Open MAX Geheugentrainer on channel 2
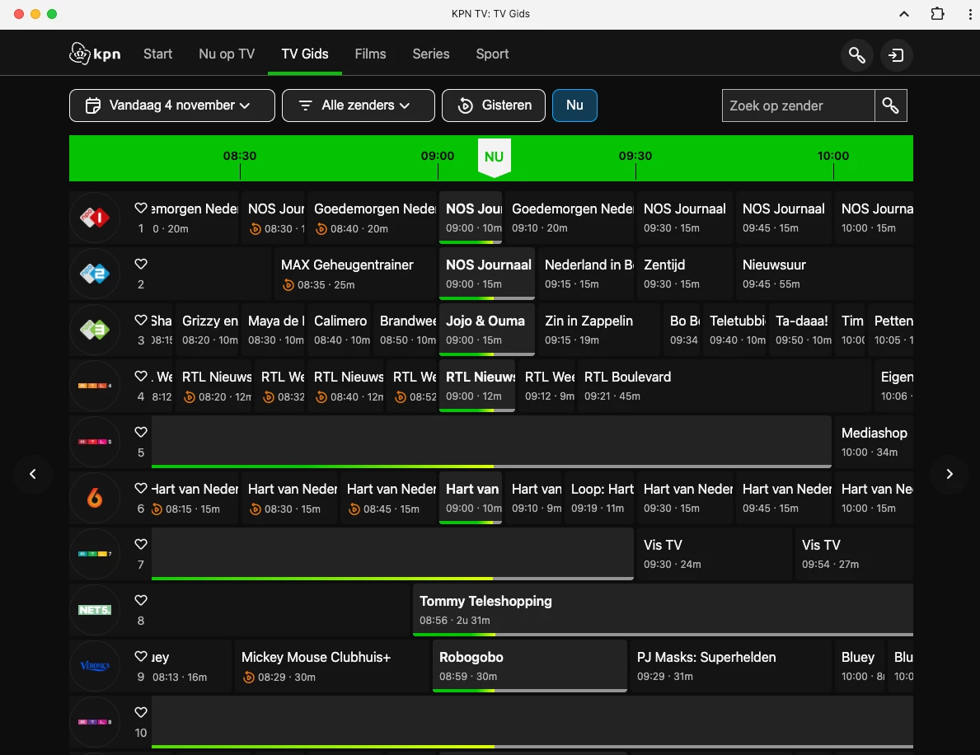Image resolution: width=980 pixels, height=755 pixels. click(355, 274)
